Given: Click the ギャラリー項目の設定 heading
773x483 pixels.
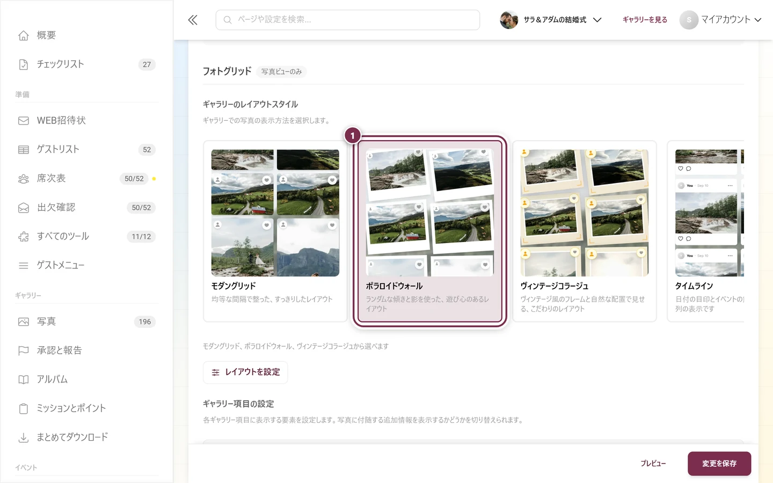Looking at the screenshot, I should coord(238,404).
